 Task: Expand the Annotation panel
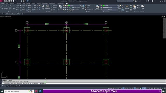pos(49,12)
